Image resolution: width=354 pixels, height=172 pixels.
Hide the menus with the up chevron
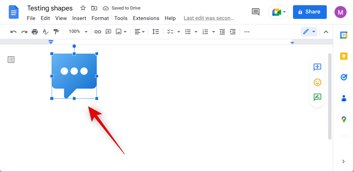326,32
